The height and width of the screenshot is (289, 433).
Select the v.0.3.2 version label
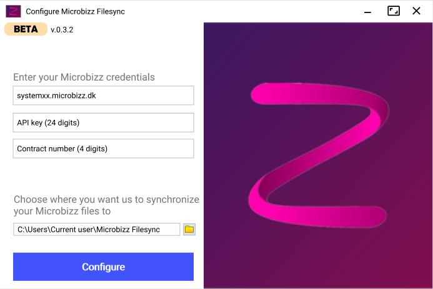click(x=62, y=30)
